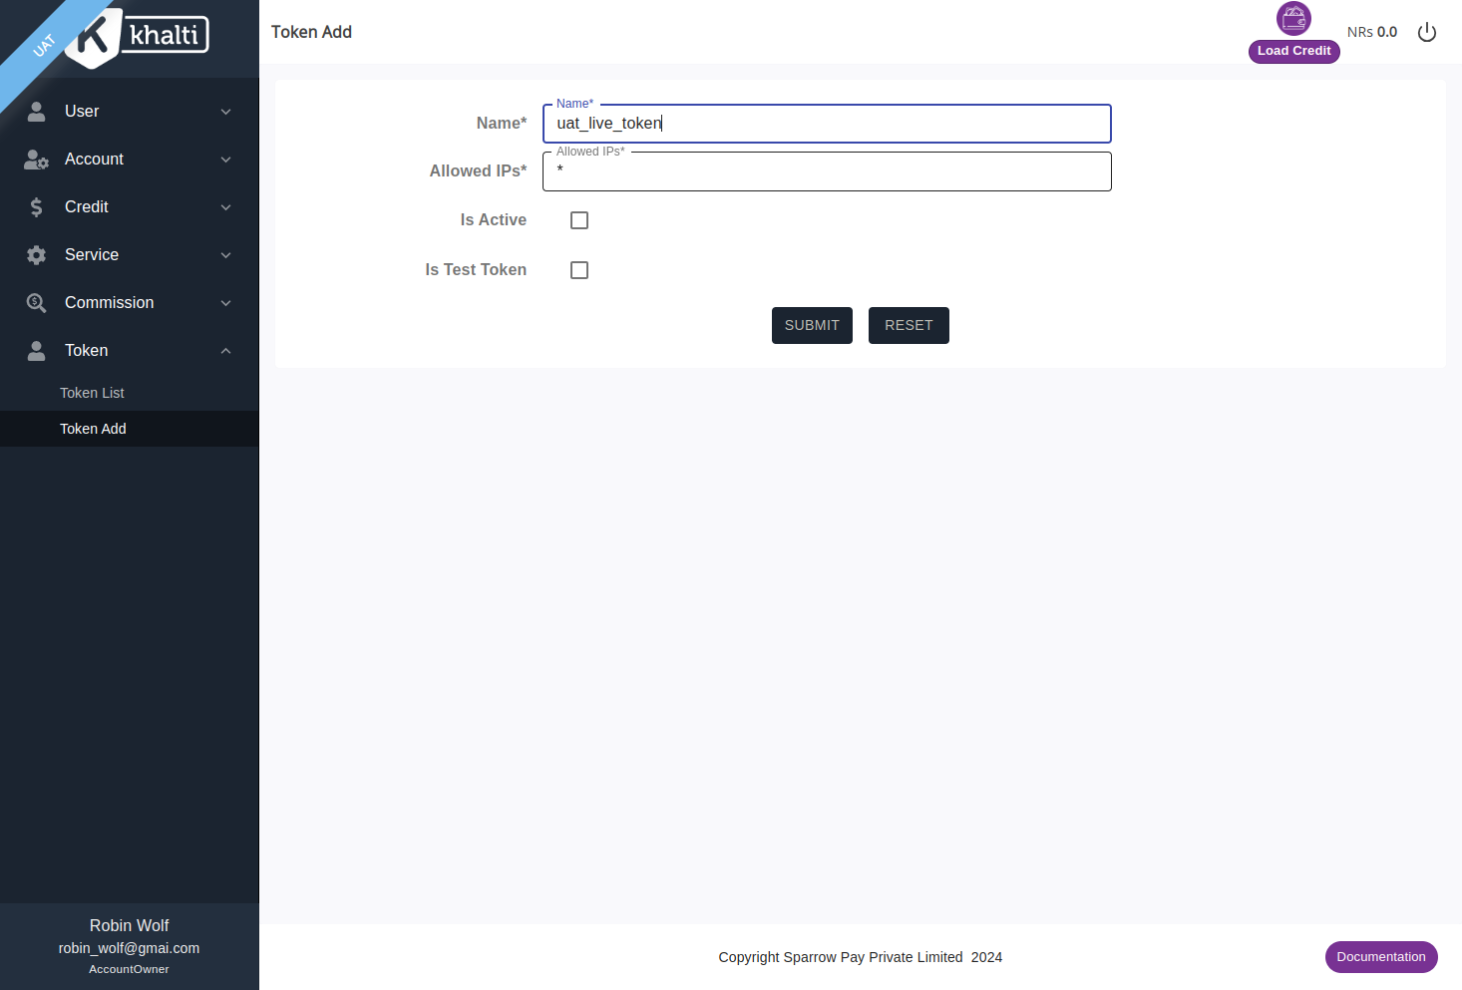The image size is (1462, 990).
Task: Click into the Allowed IPs field
Action: click(827, 171)
